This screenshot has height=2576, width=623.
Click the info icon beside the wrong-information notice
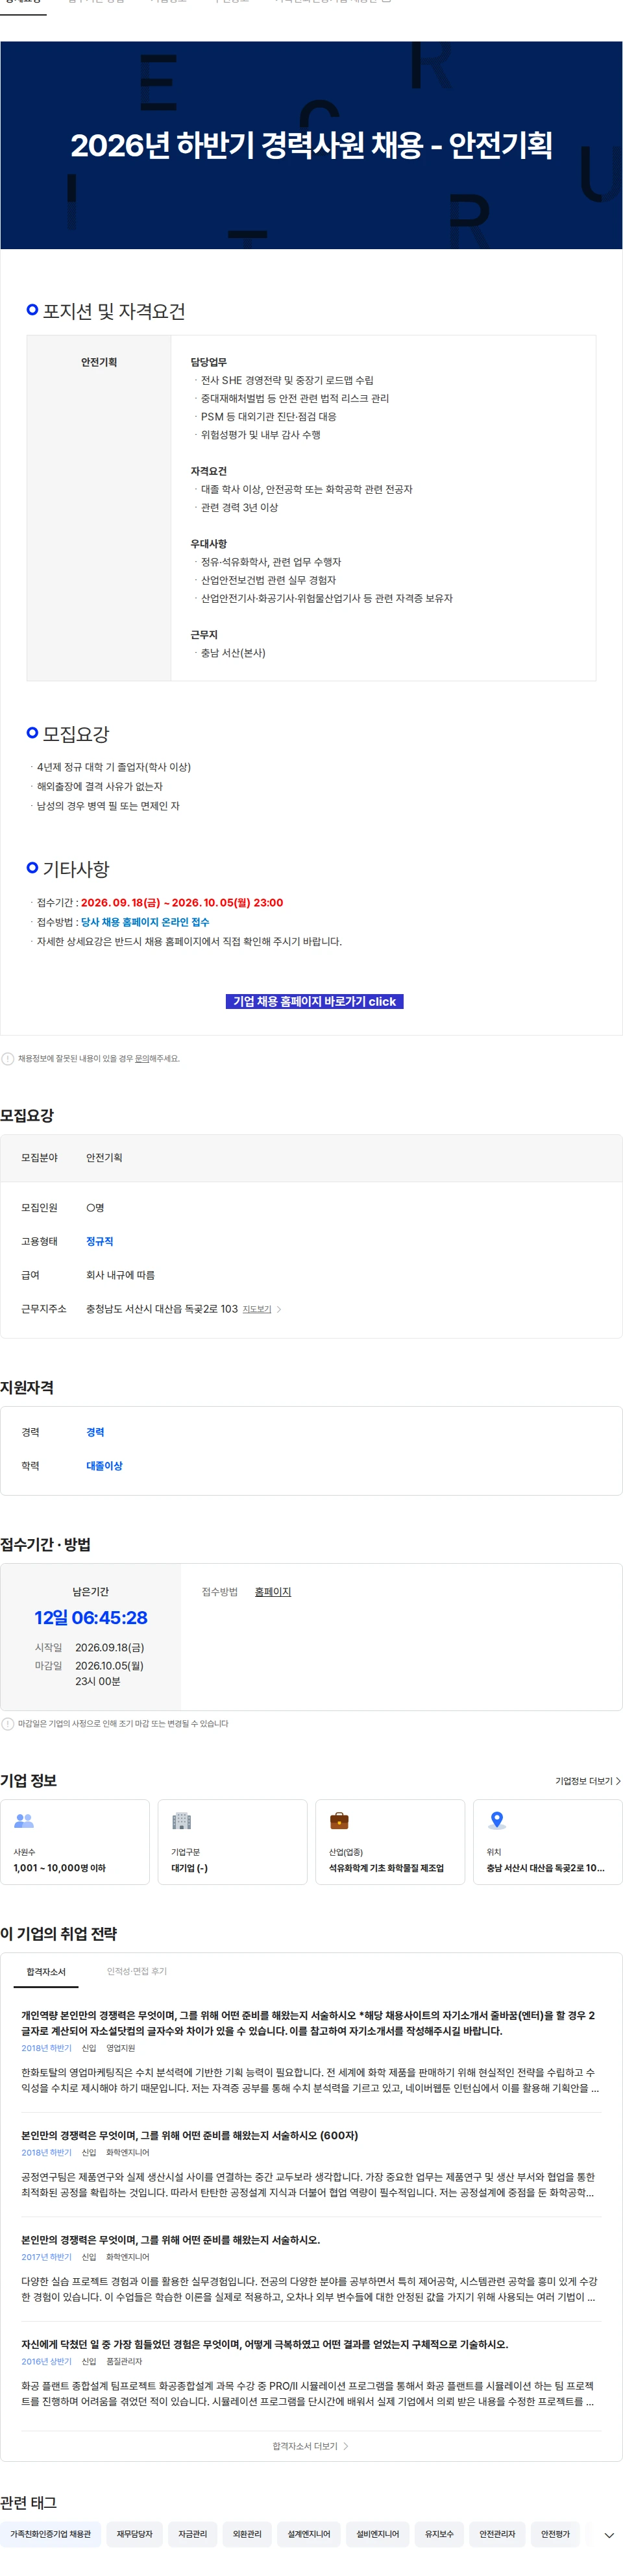point(8,1058)
